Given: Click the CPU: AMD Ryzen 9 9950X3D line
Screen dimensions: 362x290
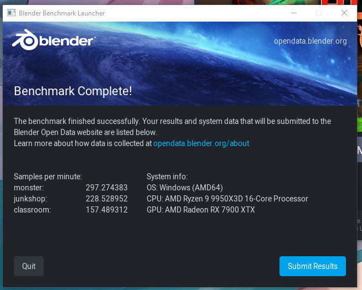Looking at the screenshot, I should pyautogui.click(x=227, y=199).
